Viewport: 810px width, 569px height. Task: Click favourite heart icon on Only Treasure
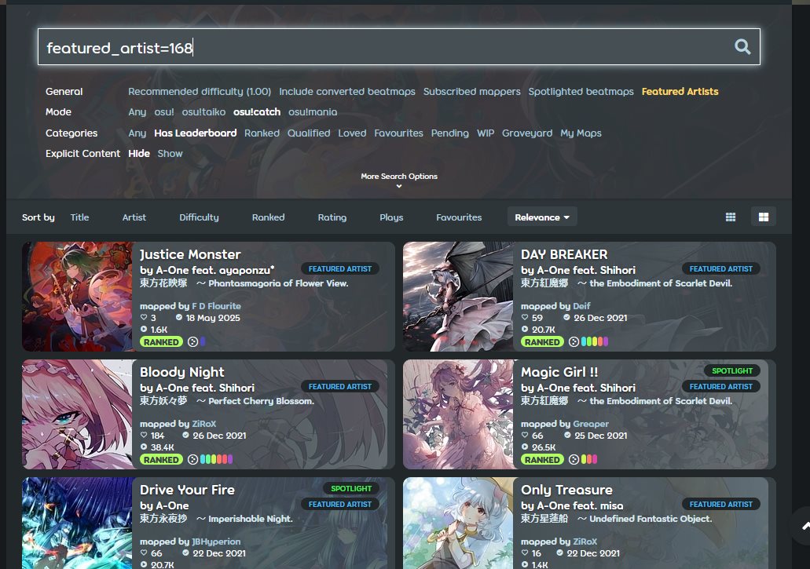click(525, 553)
